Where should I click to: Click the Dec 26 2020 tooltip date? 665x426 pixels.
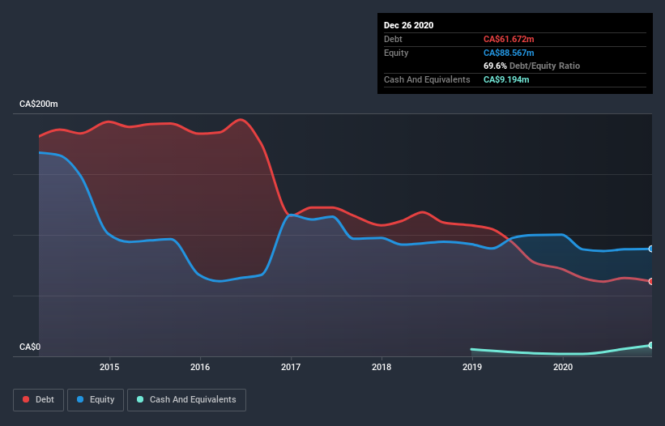(409, 25)
